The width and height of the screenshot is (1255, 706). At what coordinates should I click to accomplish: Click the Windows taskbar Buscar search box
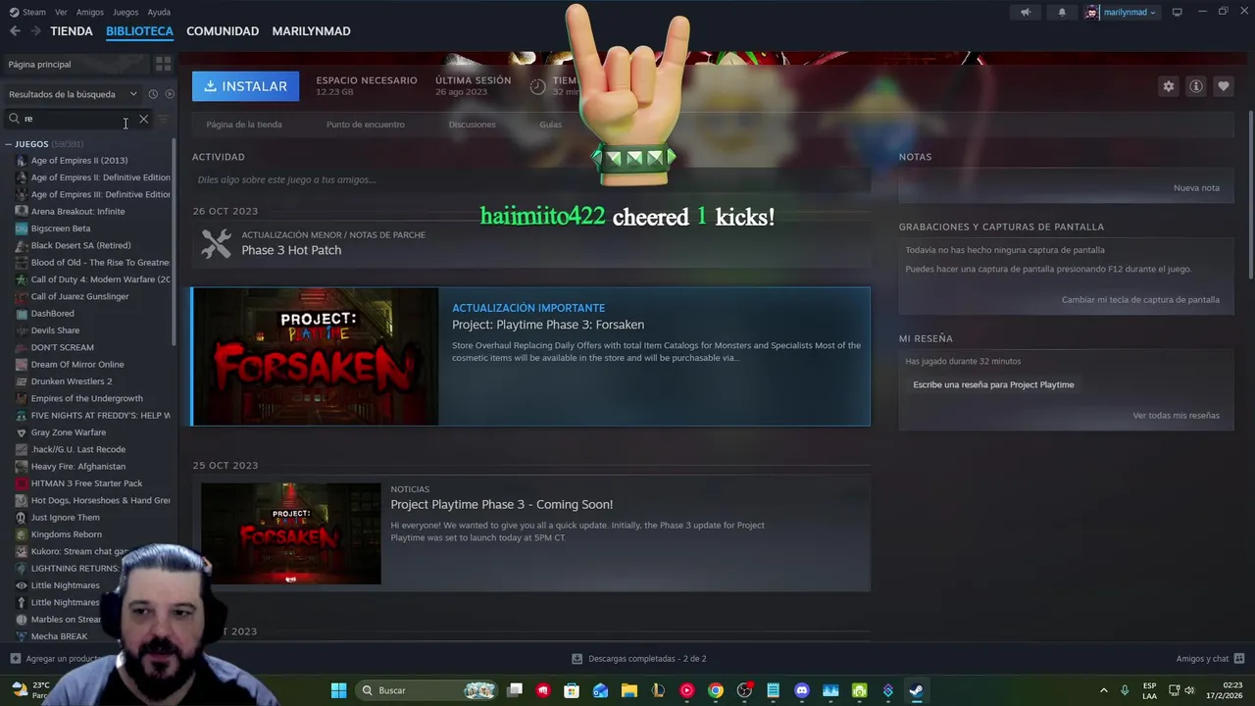pos(427,690)
